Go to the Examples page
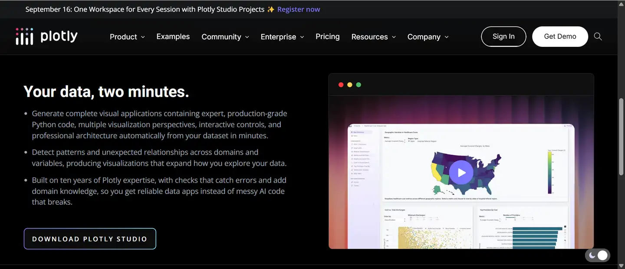Image resolution: width=625 pixels, height=269 pixels. pos(173,36)
